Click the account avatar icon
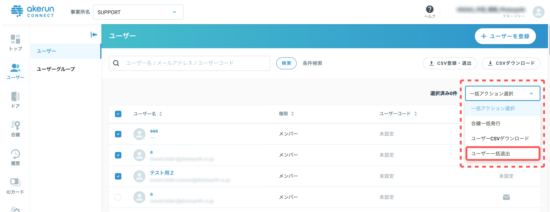 [x=538, y=12]
